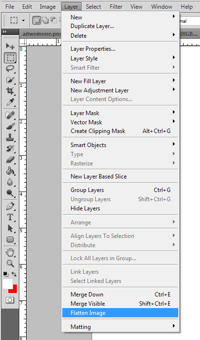
Task: Select the Move tool
Action: [x=10, y=46]
